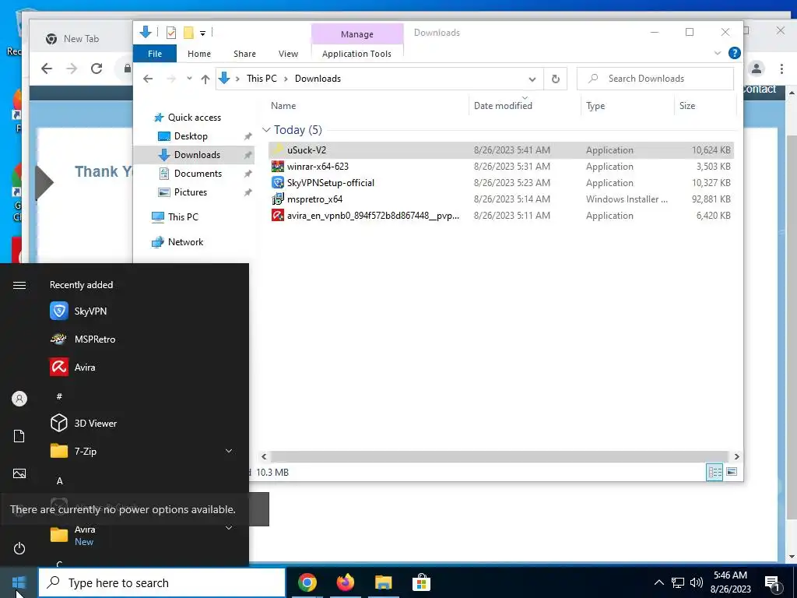The image size is (797, 598).
Task: Open the View ribbon tab
Action: pyautogui.click(x=288, y=54)
